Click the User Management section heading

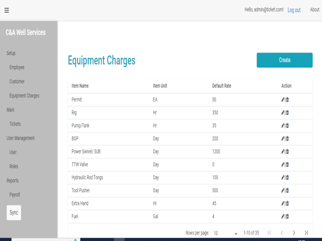[21, 138]
